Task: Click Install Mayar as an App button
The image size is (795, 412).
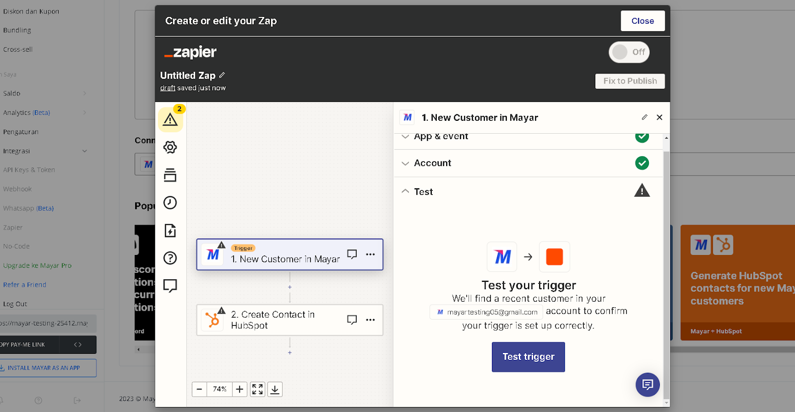Action: [48, 368]
